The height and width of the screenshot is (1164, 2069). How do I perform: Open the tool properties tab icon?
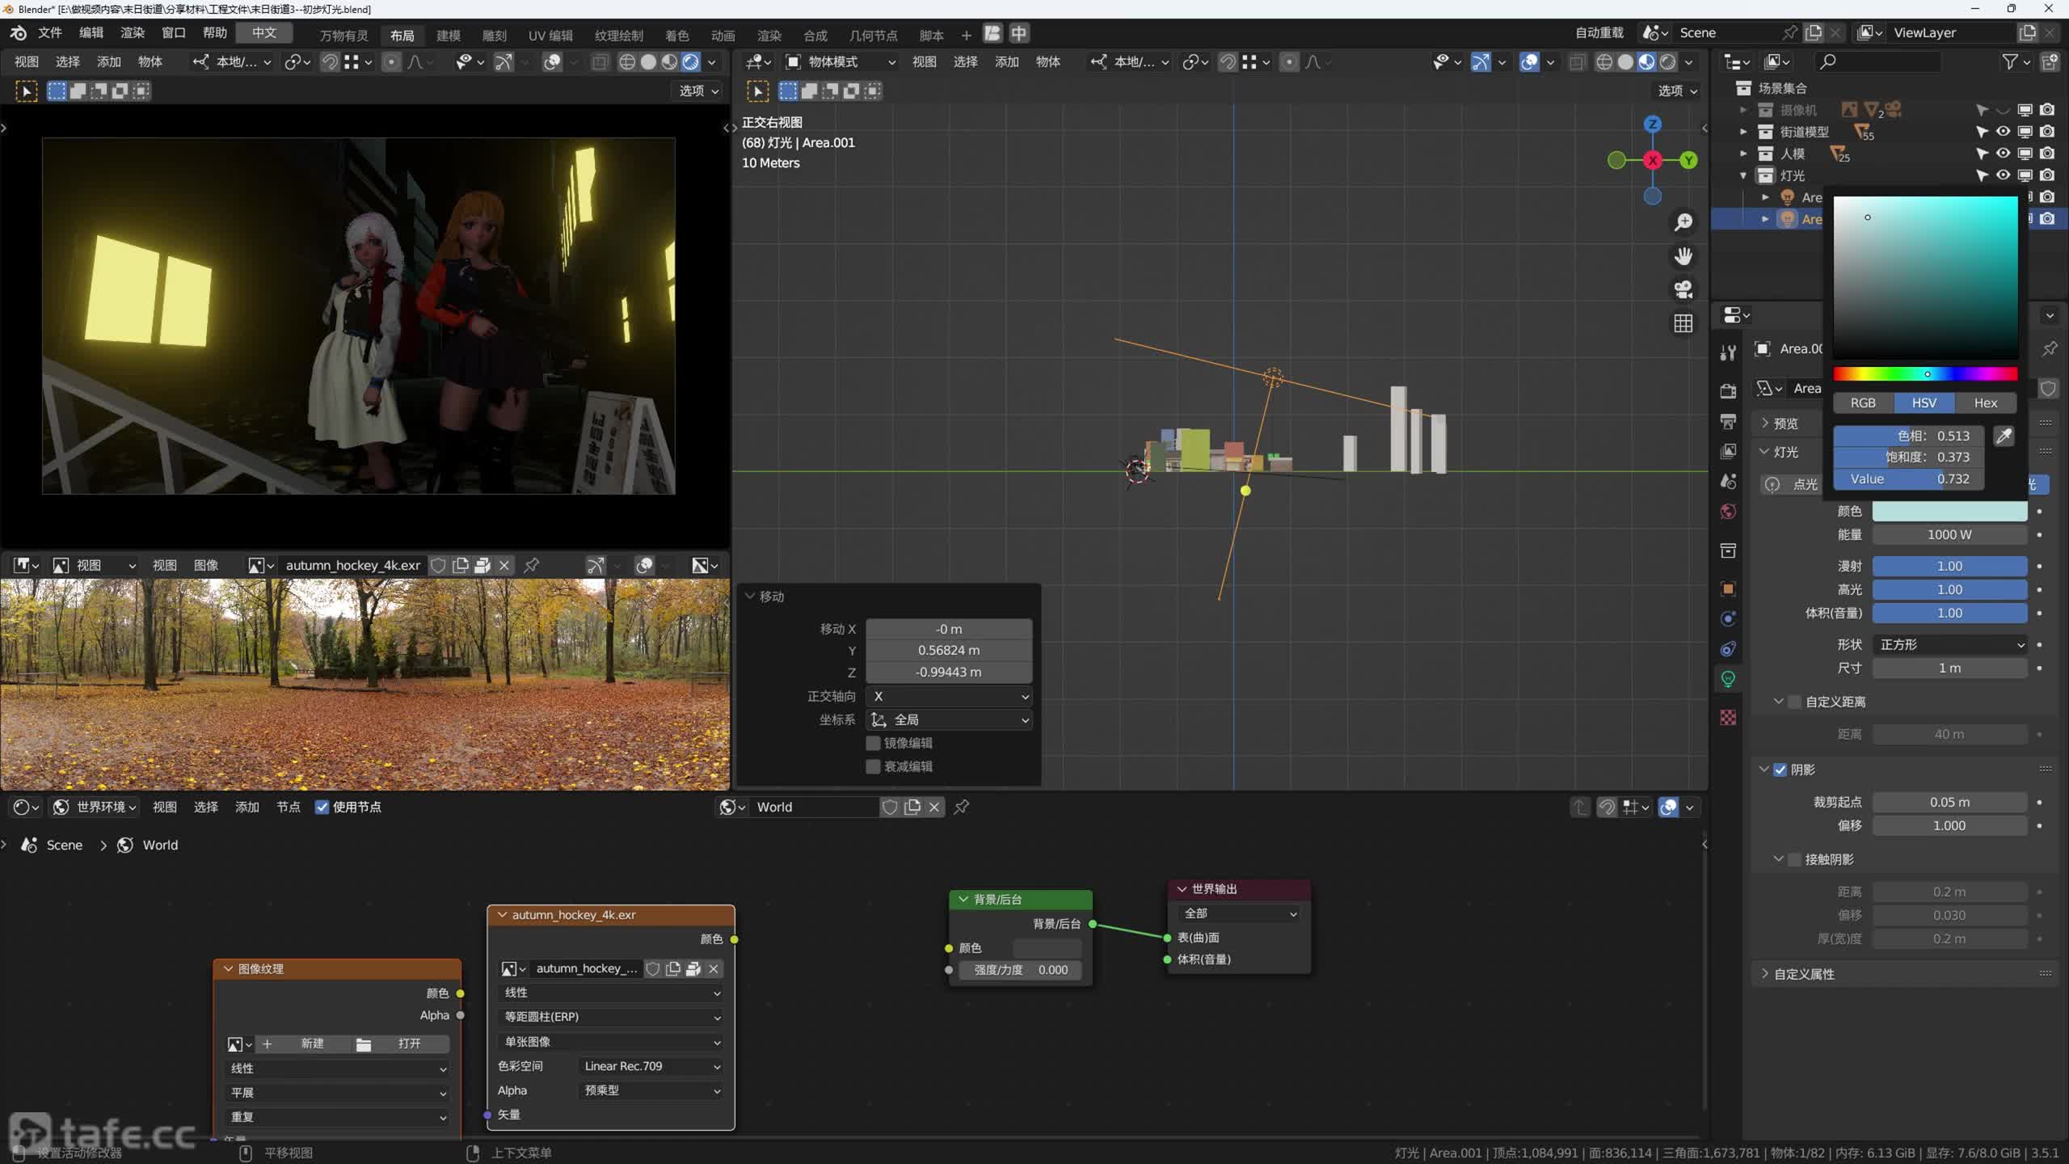tap(1728, 352)
